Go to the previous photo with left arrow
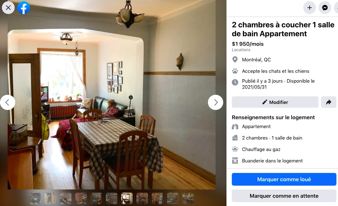Viewport: 338px width, 206px height. 8,102
